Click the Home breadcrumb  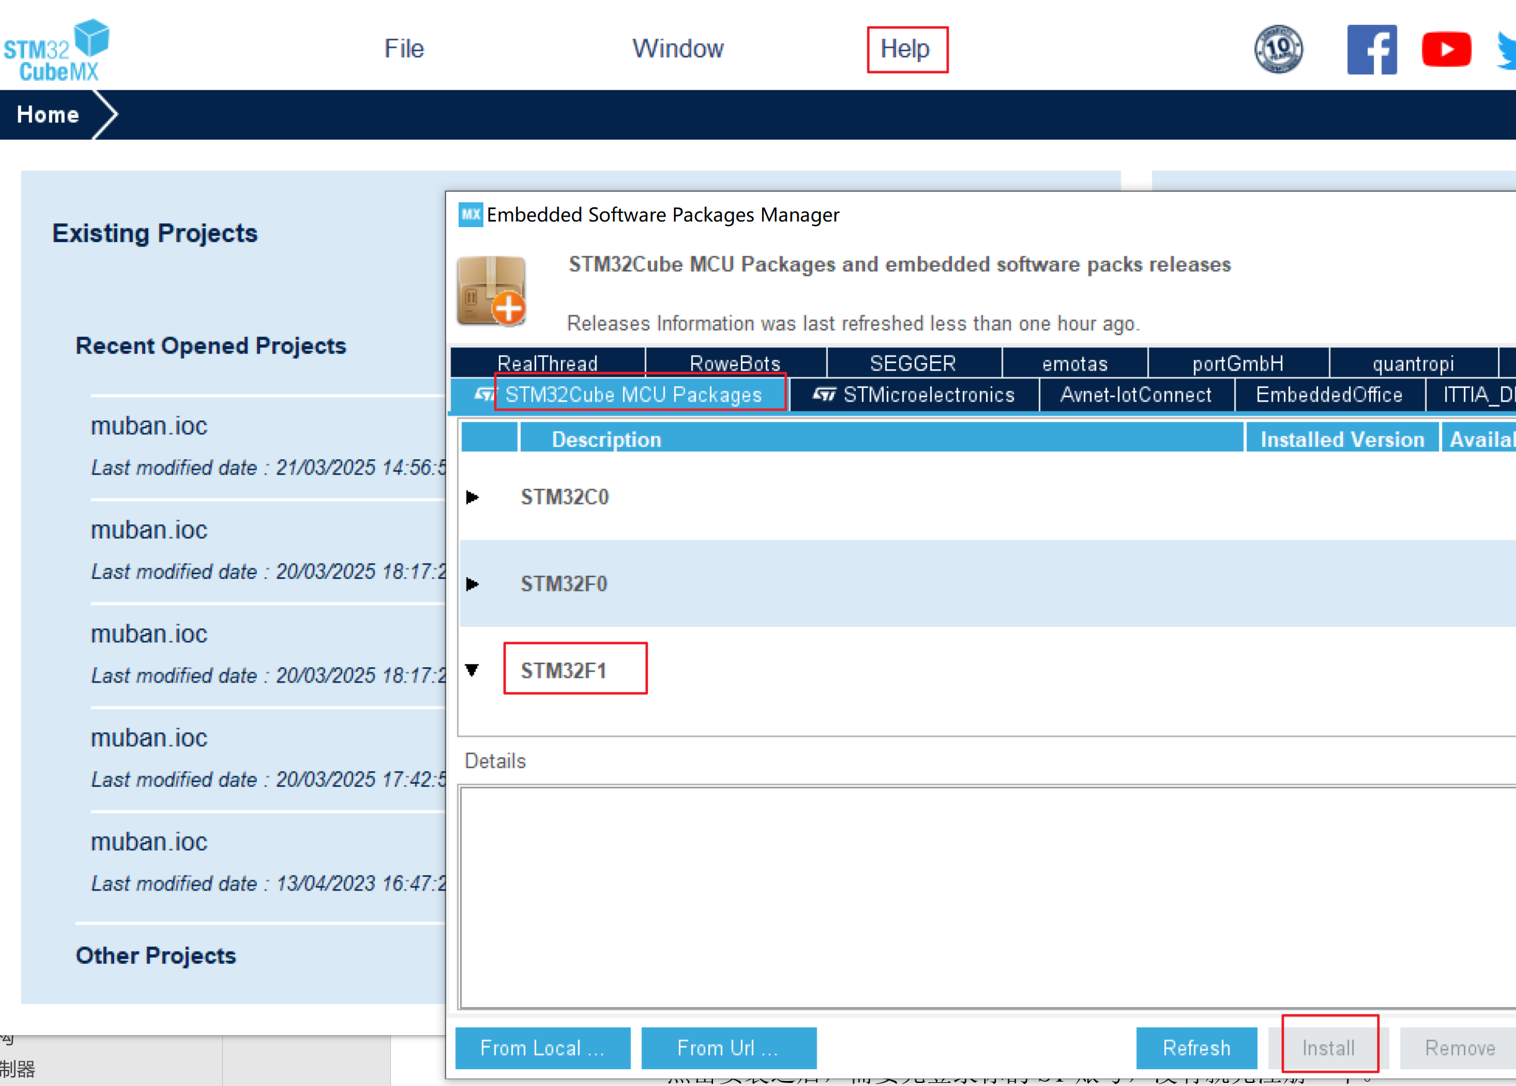48,114
